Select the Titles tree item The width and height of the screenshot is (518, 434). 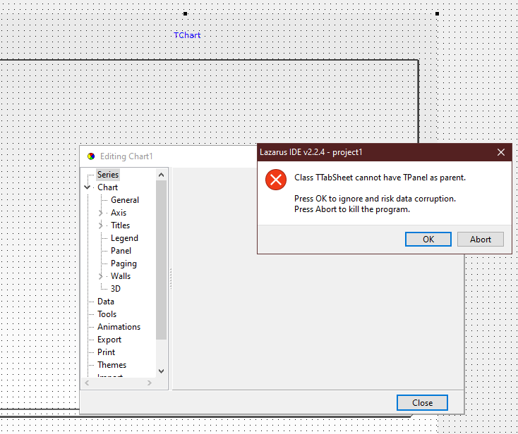click(x=120, y=225)
